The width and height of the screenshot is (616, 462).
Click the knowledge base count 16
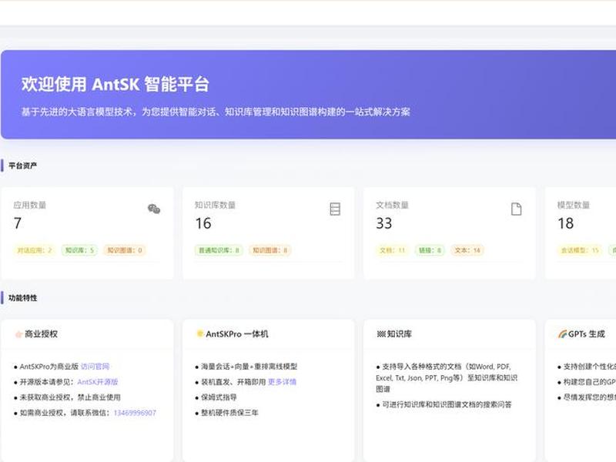[x=203, y=223]
